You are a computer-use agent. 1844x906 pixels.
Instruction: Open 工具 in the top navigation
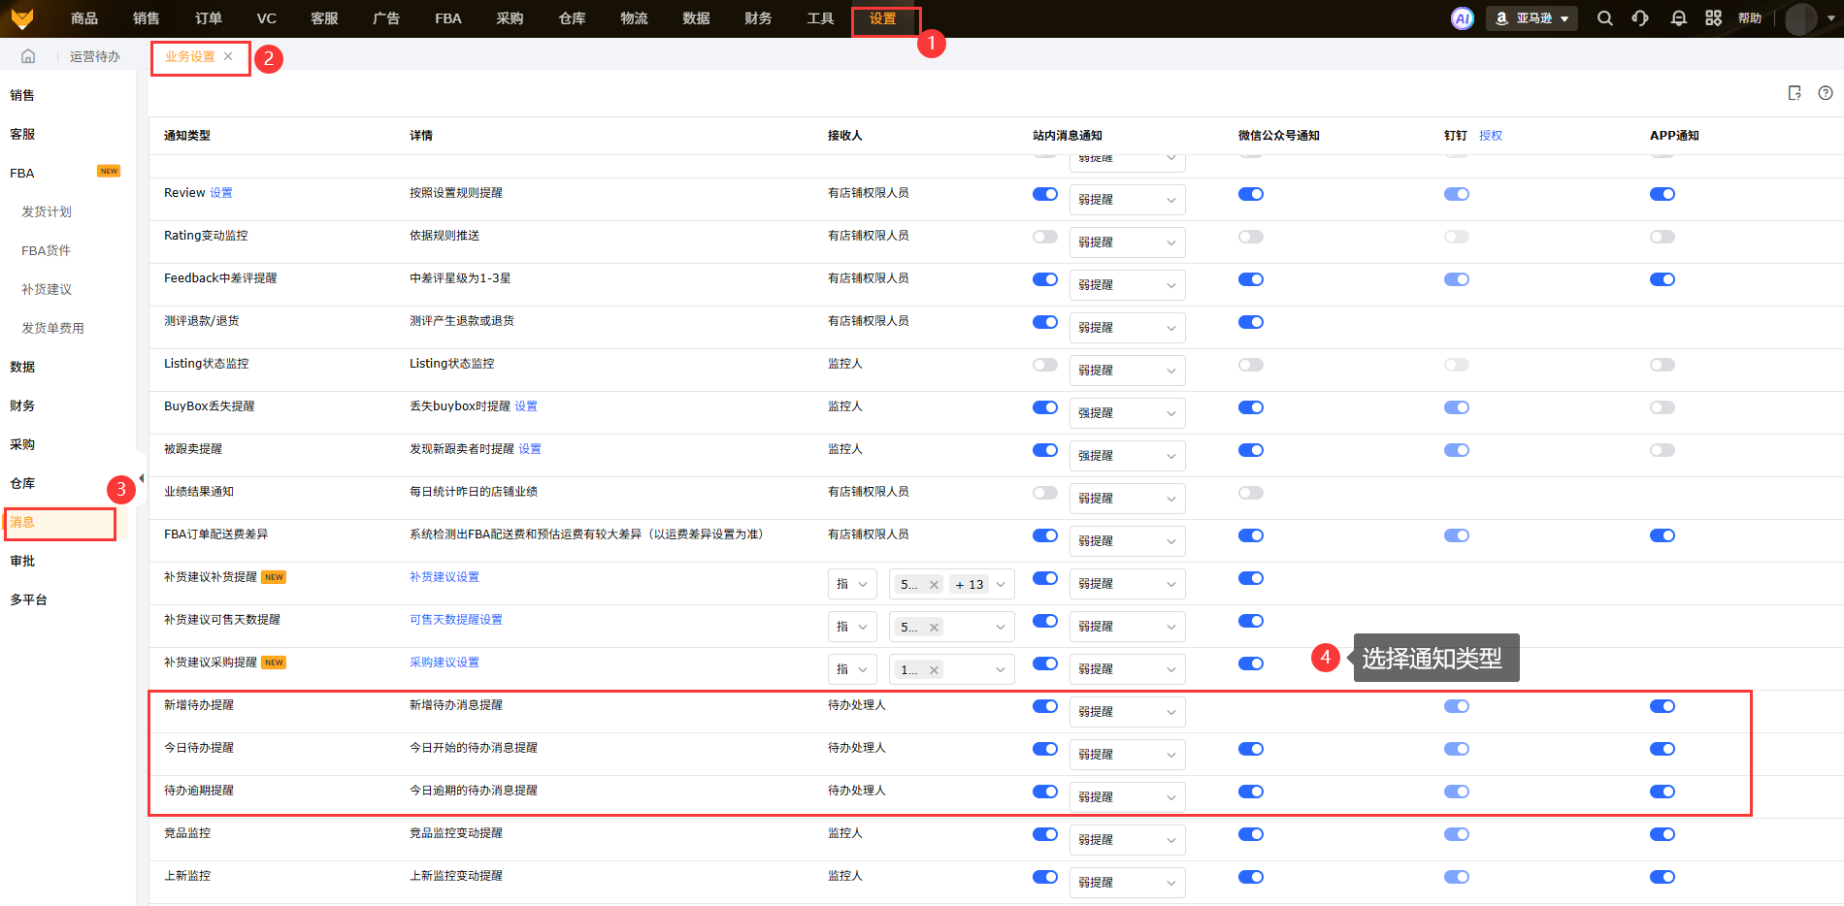820,18
